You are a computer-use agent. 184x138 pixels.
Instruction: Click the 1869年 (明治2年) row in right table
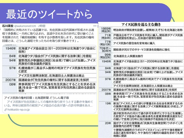tap(141, 30)
